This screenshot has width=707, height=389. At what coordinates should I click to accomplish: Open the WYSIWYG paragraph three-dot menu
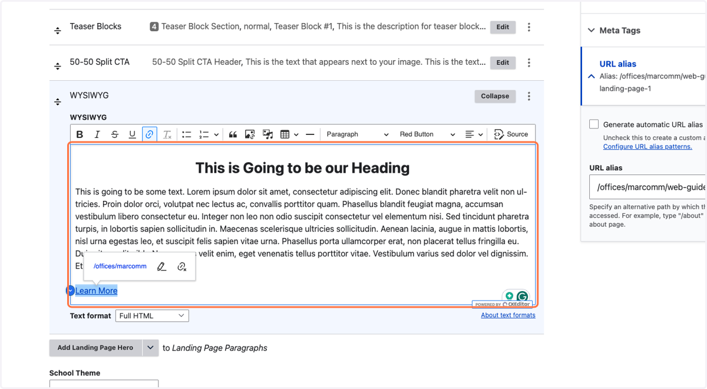tap(529, 96)
